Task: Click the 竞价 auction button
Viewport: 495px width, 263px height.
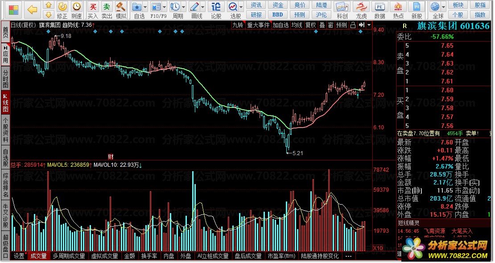Action: point(300,5)
